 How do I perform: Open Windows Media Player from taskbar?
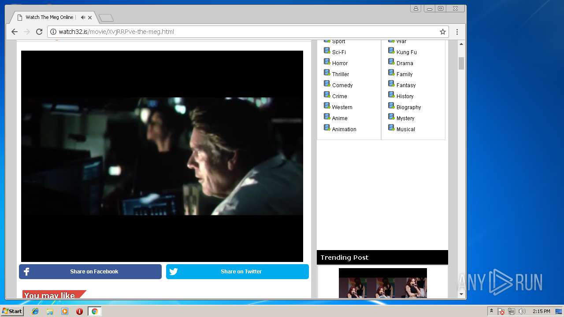(x=65, y=311)
